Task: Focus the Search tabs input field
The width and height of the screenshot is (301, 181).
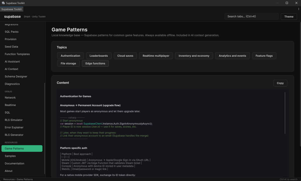Action: 251,16
